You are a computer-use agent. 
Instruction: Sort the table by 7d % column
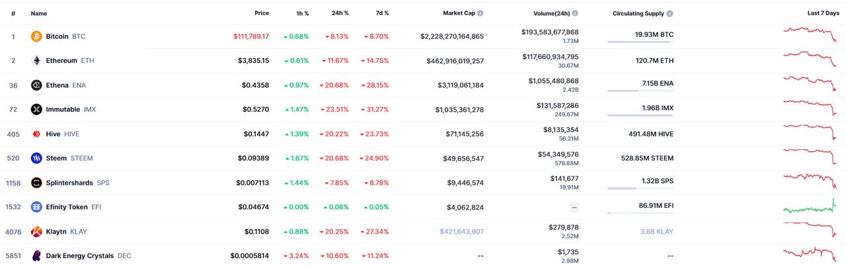[x=382, y=13]
